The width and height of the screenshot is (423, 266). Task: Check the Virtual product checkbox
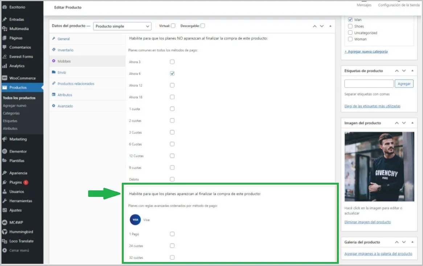173,26
